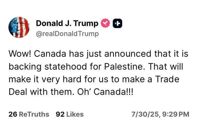Click the closing 'Oh' Canada!!!' text
The width and height of the screenshot is (198, 124).
click(105, 92)
